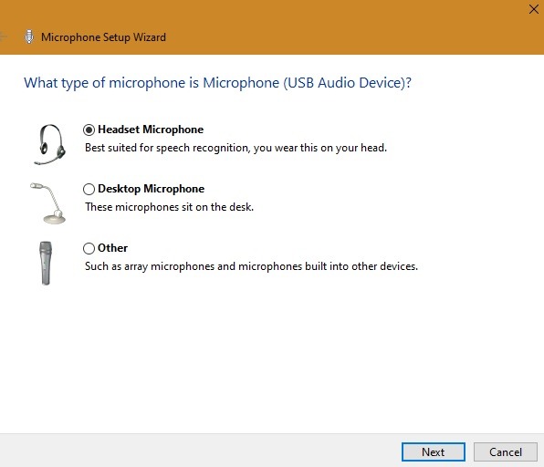Click the wizard microphone title icon

click(29, 36)
